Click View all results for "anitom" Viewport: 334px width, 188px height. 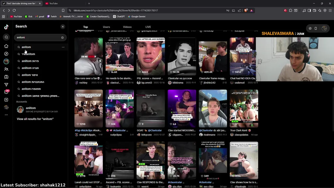tap(35, 119)
